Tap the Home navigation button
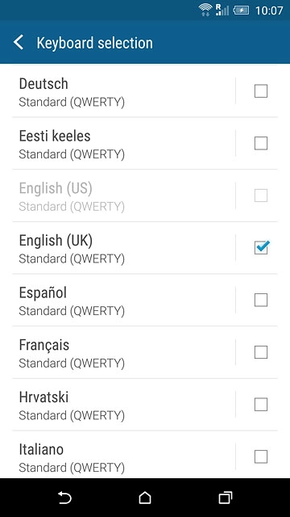Image resolution: width=290 pixels, height=517 pixels. click(145, 498)
